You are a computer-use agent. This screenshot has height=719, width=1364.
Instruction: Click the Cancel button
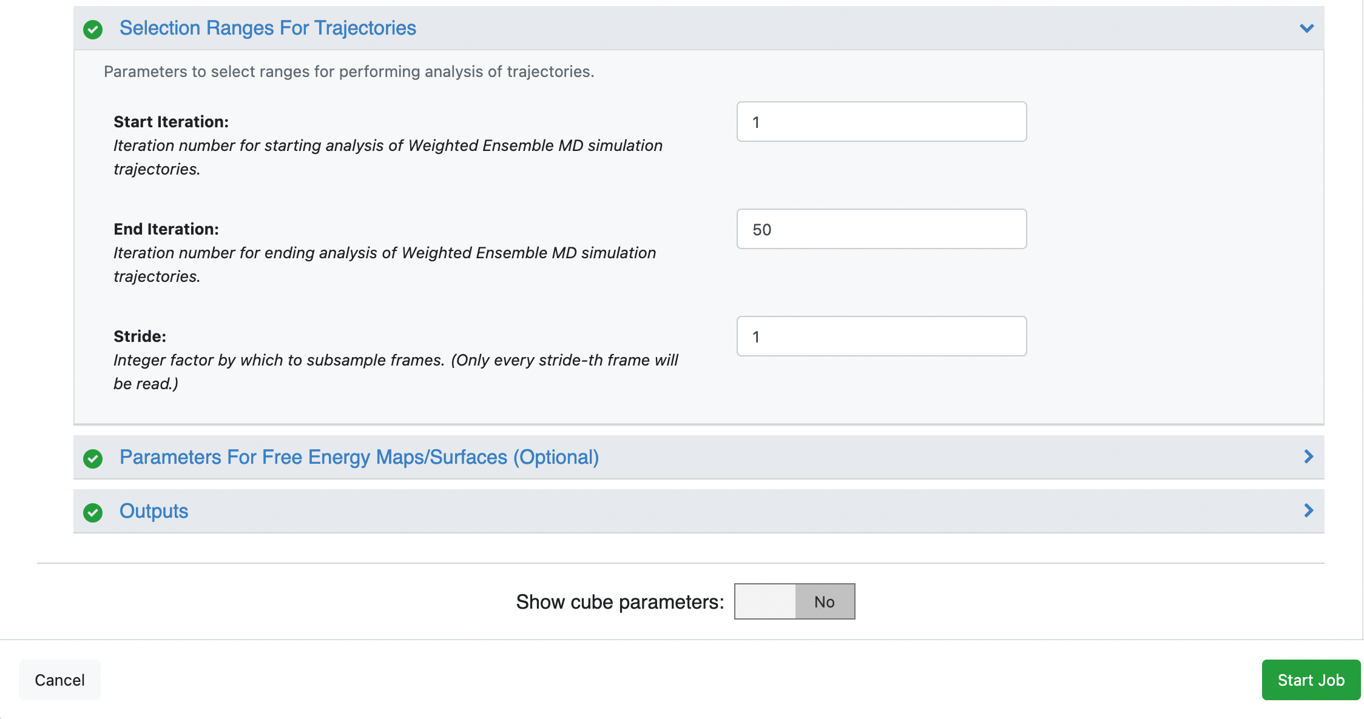(59, 680)
